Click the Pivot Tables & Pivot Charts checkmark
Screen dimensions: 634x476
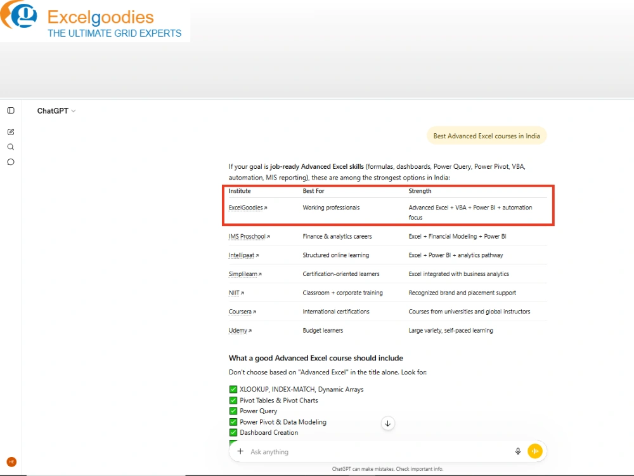[x=233, y=400]
